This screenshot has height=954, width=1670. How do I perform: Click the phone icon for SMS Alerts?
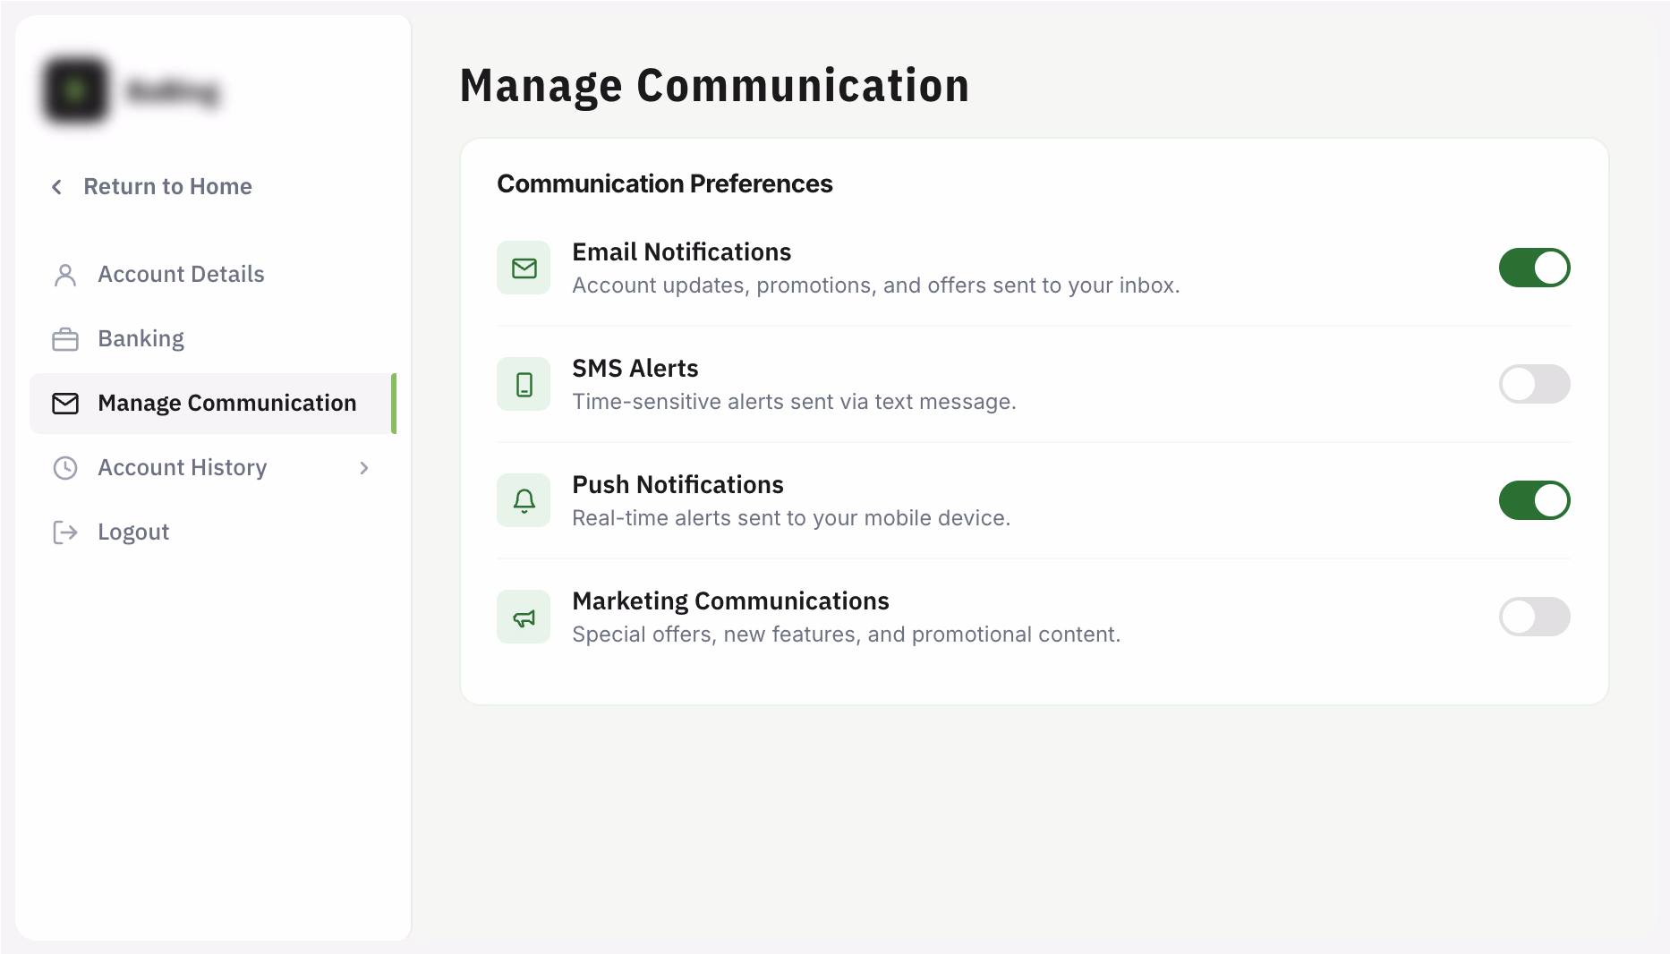click(524, 384)
